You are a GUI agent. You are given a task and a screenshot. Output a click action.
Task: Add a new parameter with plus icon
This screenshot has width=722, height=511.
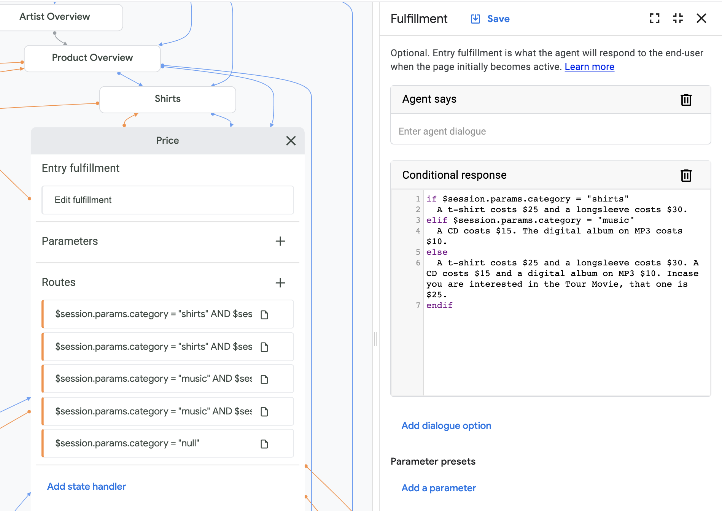tap(280, 241)
